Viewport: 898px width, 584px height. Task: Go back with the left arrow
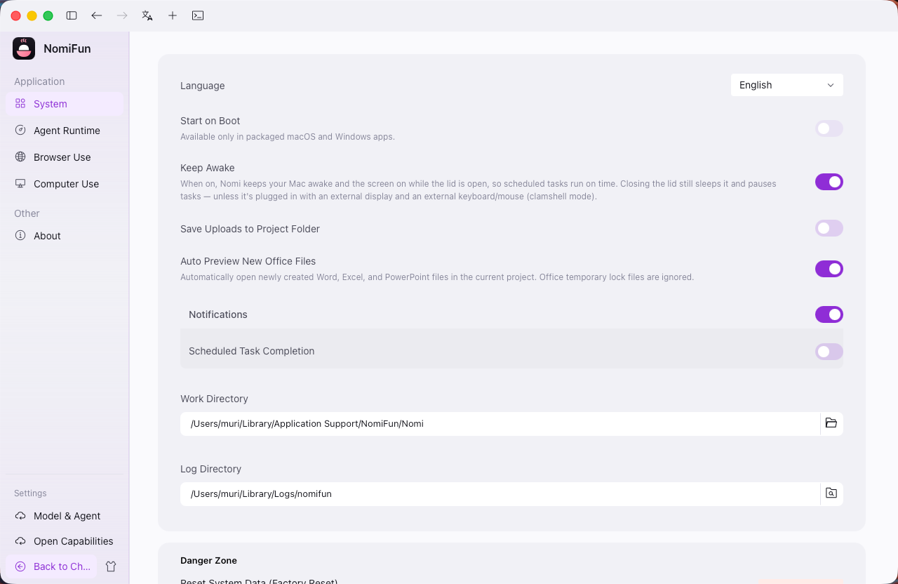tap(97, 15)
